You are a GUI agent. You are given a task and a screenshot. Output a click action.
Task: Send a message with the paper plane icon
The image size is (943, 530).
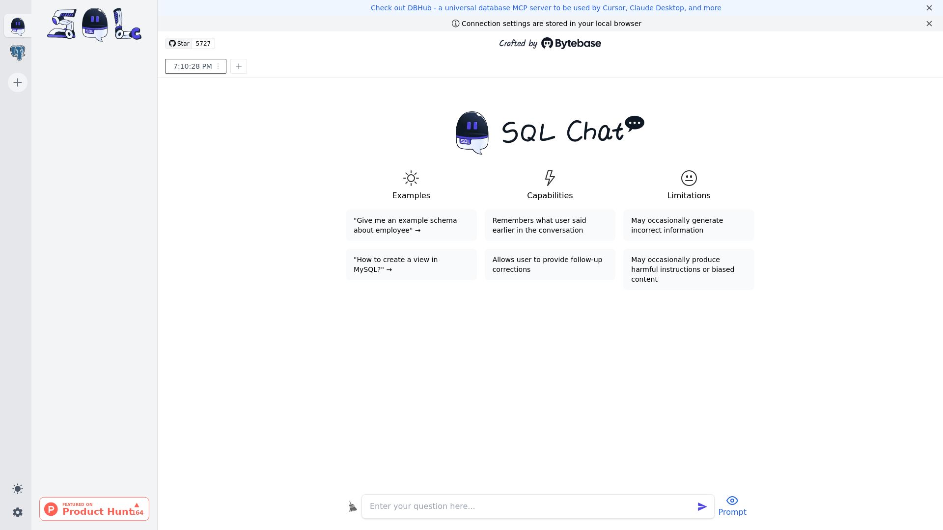702,506
